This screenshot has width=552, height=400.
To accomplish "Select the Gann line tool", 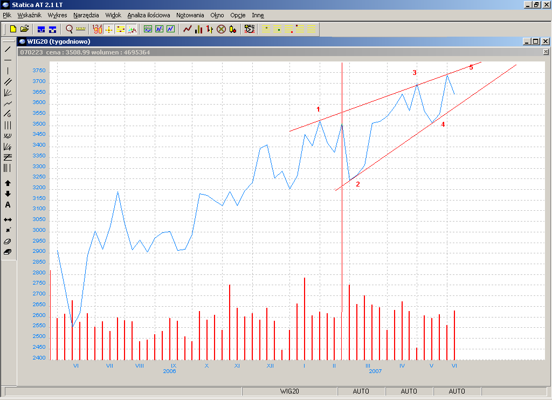I will [8, 114].
